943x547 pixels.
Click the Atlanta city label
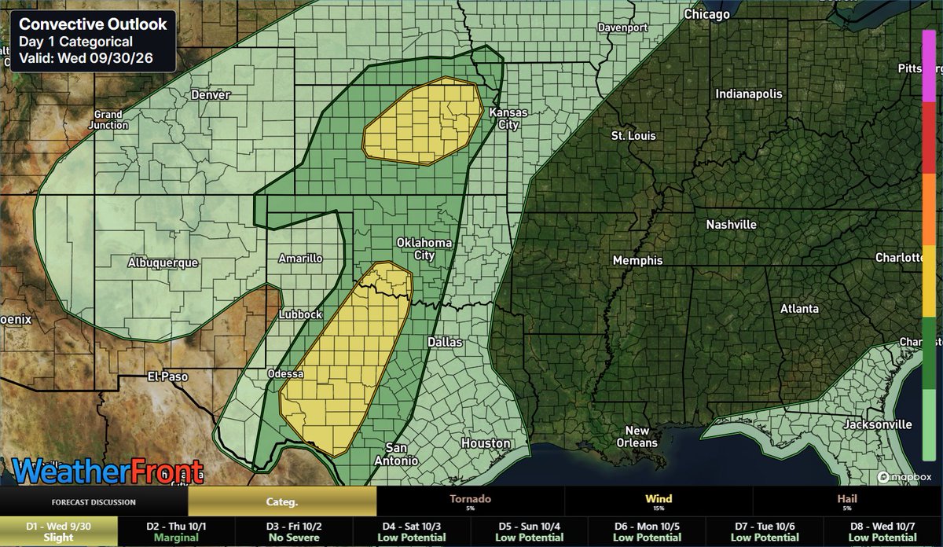800,309
